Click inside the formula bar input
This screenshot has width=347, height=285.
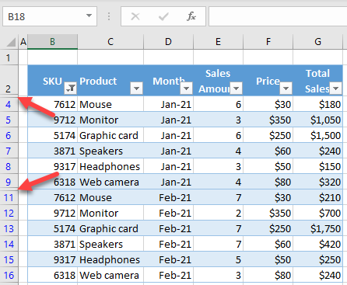click(x=278, y=16)
